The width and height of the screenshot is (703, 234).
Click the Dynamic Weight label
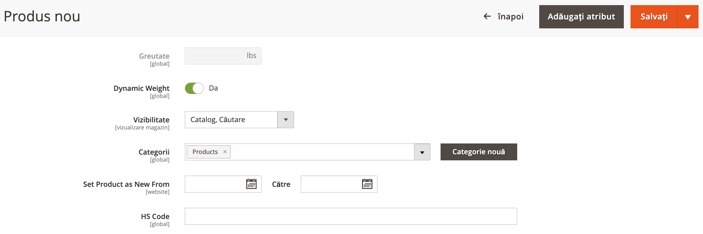point(141,88)
